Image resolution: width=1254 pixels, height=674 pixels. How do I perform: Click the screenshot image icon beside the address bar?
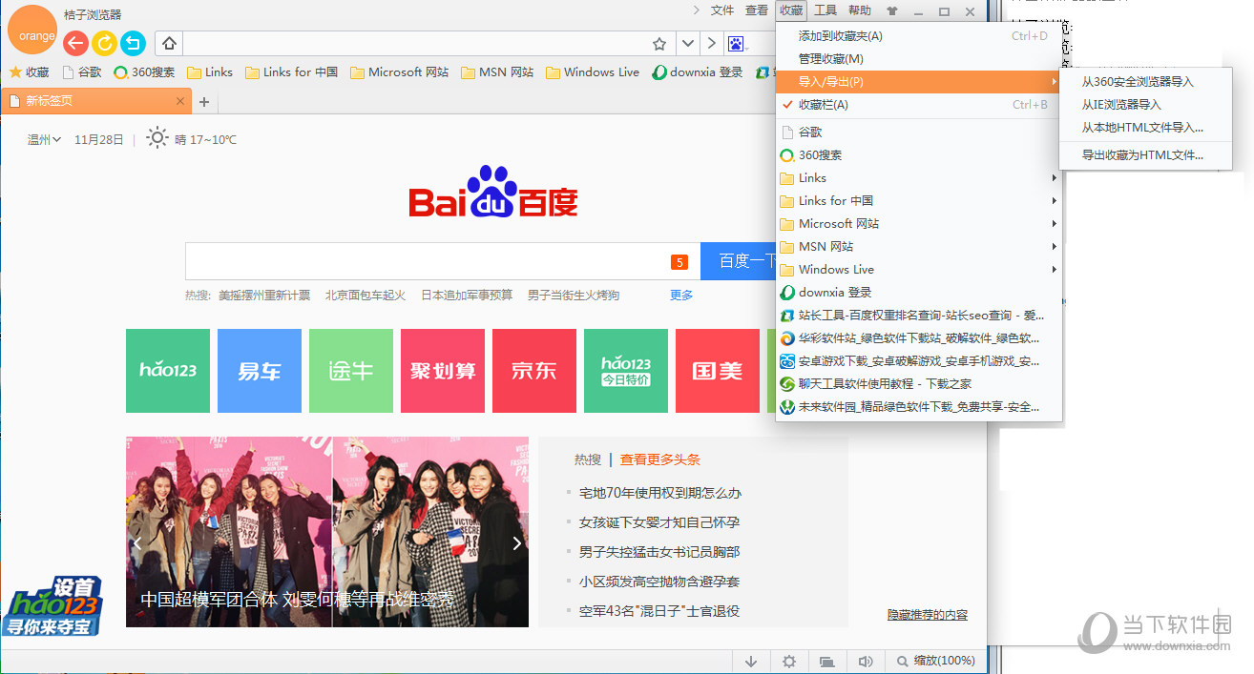[x=736, y=43]
